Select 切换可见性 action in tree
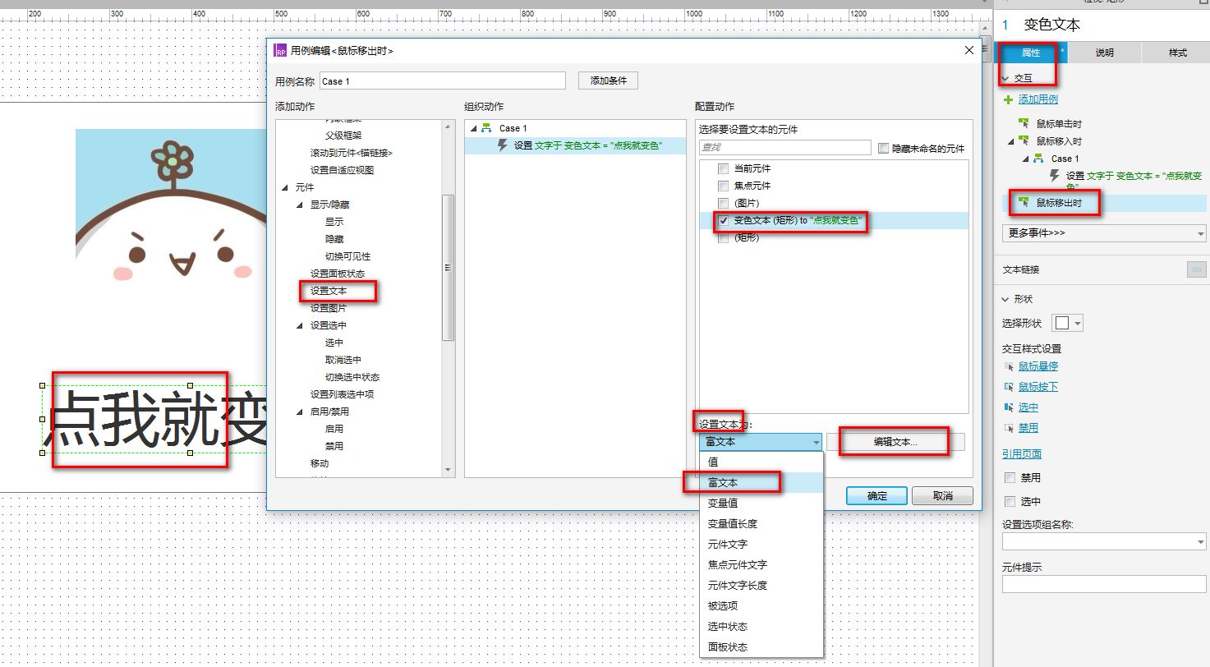This screenshot has width=1210, height=667. pyautogui.click(x=348, y=256)
